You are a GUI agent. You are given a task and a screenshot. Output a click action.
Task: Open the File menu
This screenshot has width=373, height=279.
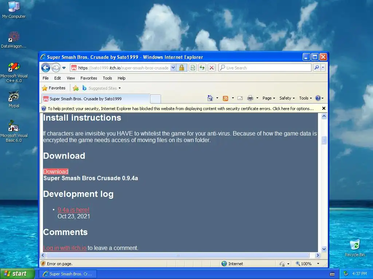pyautogui.click(x=46, y=78)
